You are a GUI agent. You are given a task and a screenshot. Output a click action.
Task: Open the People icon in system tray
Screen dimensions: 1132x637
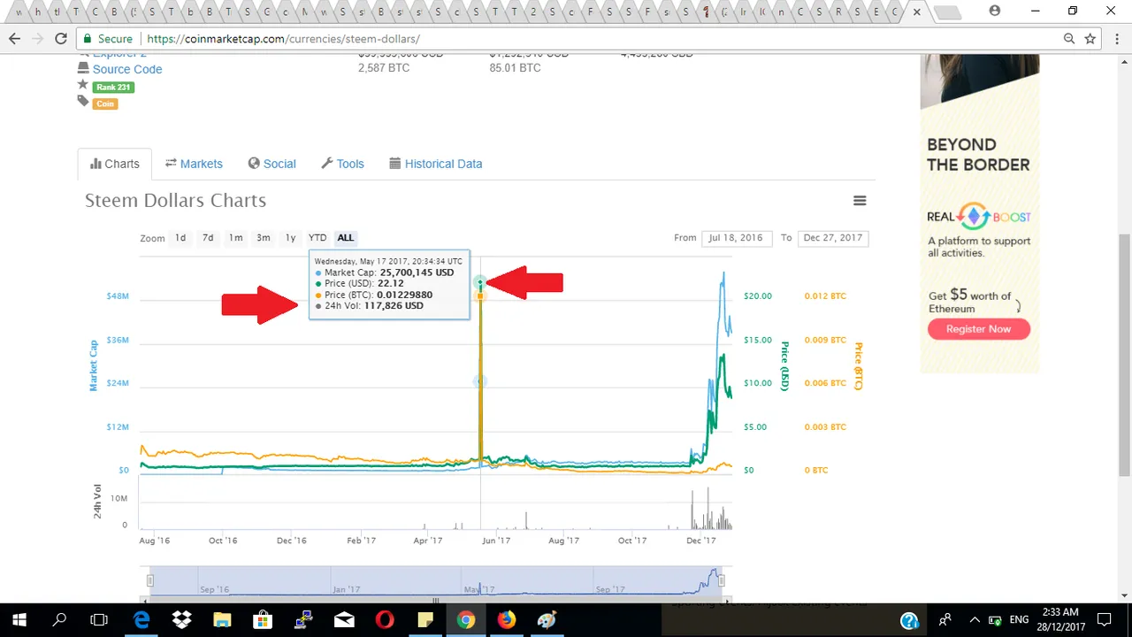[945, 620]
